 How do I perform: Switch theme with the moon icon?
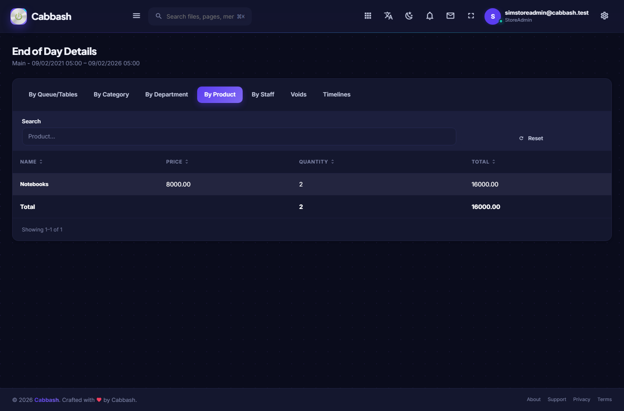coord(409,16)
